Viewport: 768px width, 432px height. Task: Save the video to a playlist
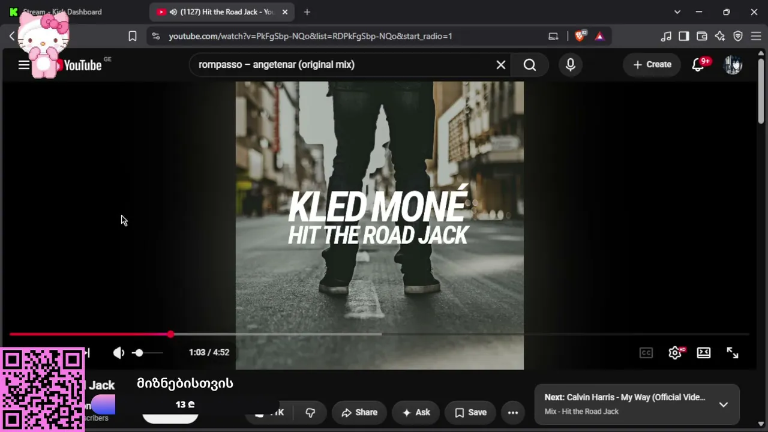pos(470,412)
